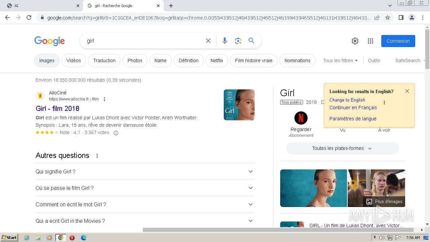The height and width of the screenshot is (242, 430).
Task: Reload the page
Action: pos(29,17)
